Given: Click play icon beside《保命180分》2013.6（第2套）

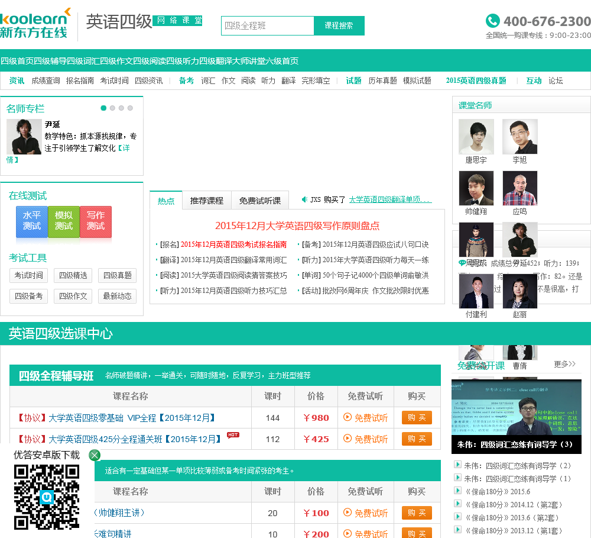Looking at the screenshot, I should pyautogui.click(x=457, y=517).
